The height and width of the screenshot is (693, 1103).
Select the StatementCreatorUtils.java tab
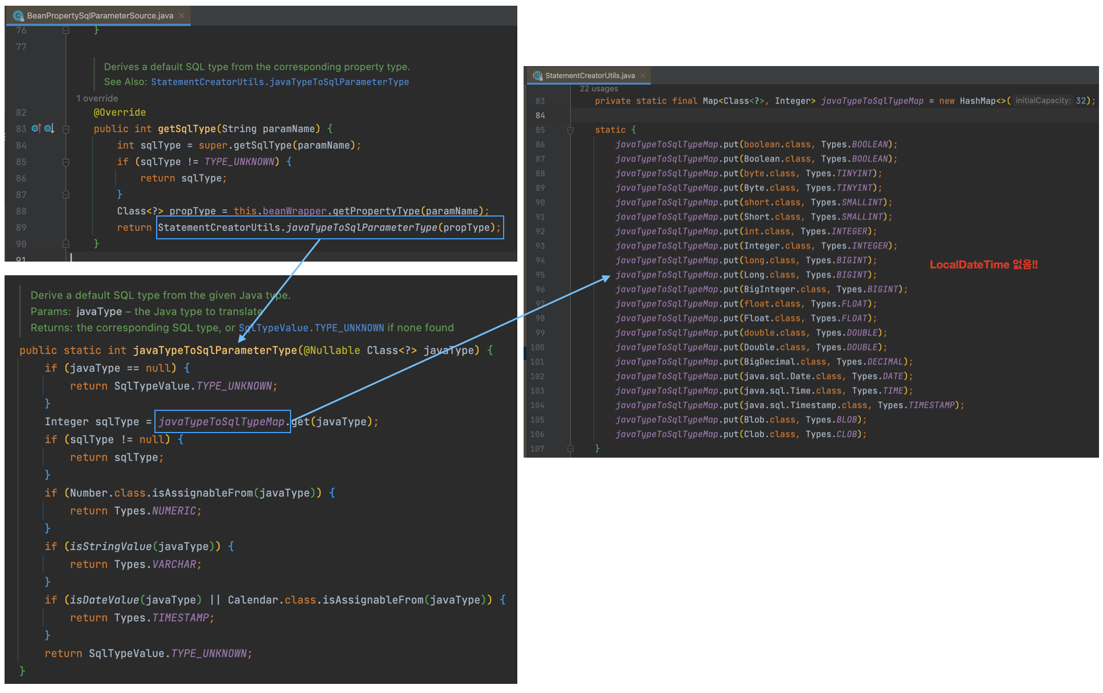pos(590,75)
